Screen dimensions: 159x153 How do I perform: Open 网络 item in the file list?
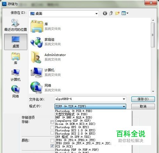click(46, 88)
